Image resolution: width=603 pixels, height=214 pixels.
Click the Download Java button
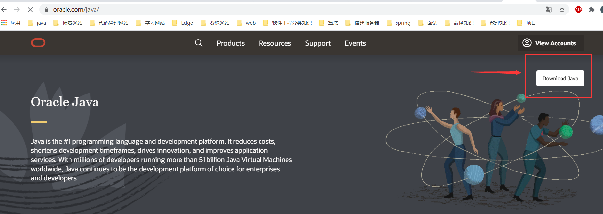coord(560,78)
